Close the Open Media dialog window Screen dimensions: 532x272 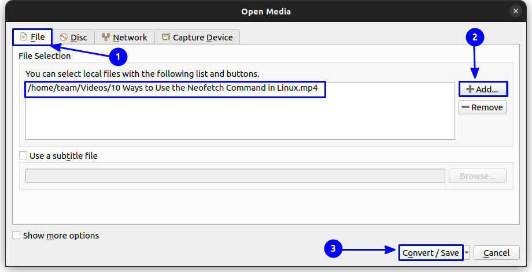515,11
